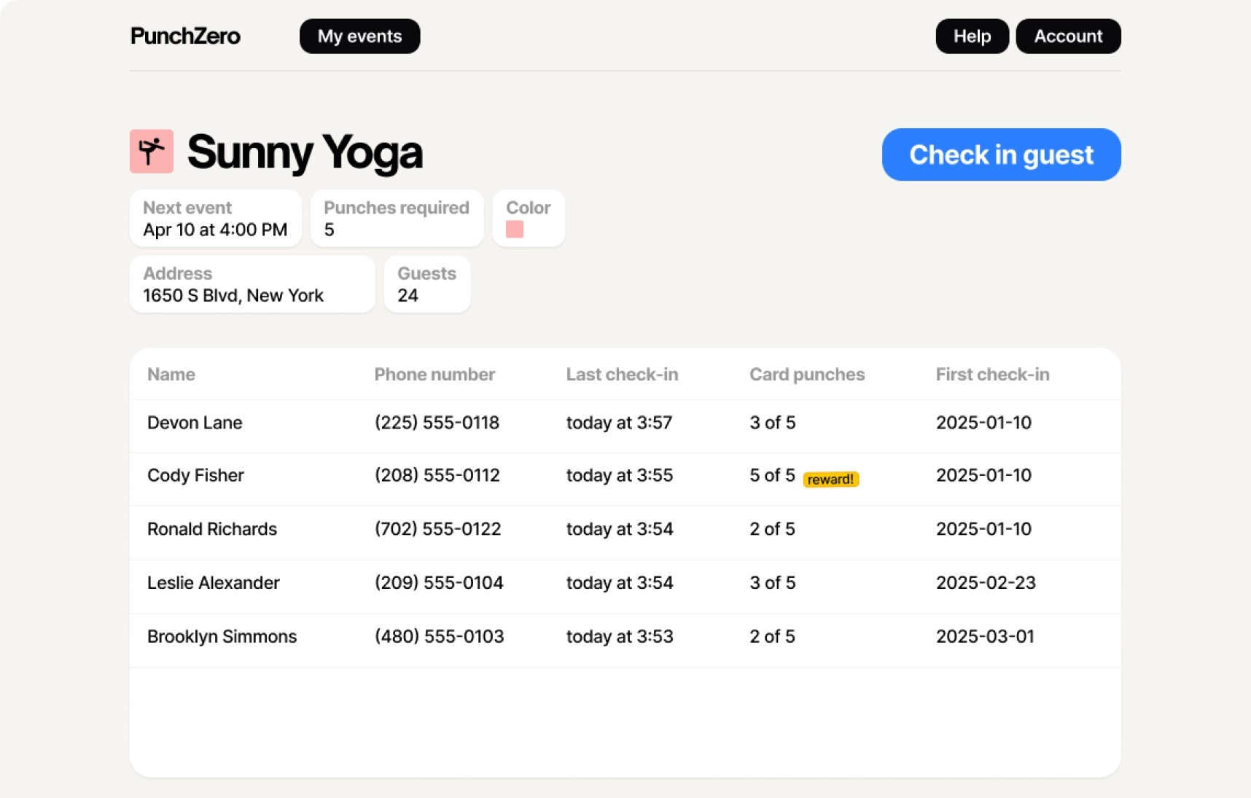Screen dimensions: 1251x798
Task: Select the pink color swatch
Action: 515,230
